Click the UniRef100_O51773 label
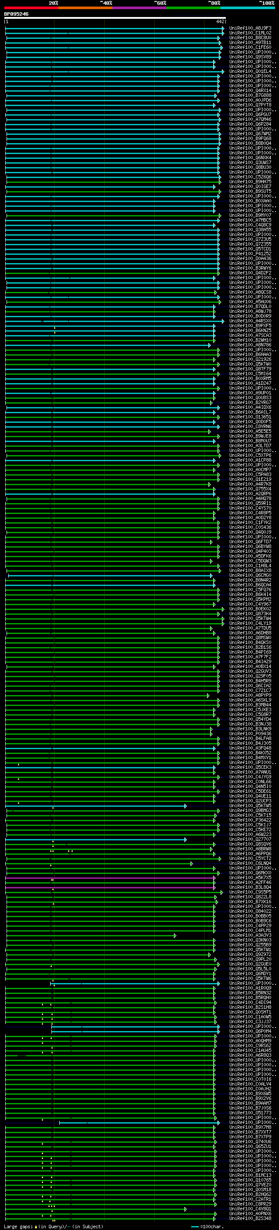Viewport: 279px width, 1230px height. click(x=250, y=1113)
